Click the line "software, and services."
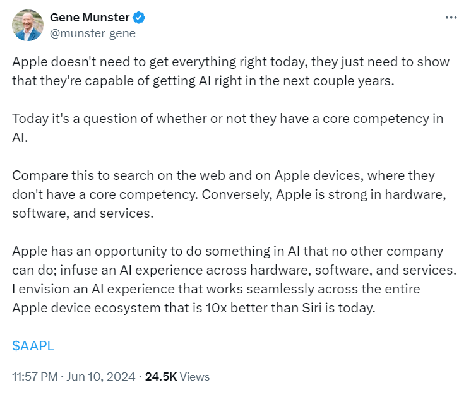The image size is (471, 397). point(83,213)
